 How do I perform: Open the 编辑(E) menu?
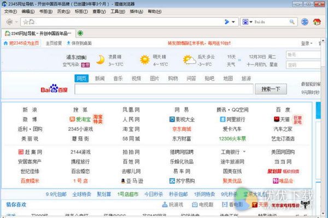[28, 11]
